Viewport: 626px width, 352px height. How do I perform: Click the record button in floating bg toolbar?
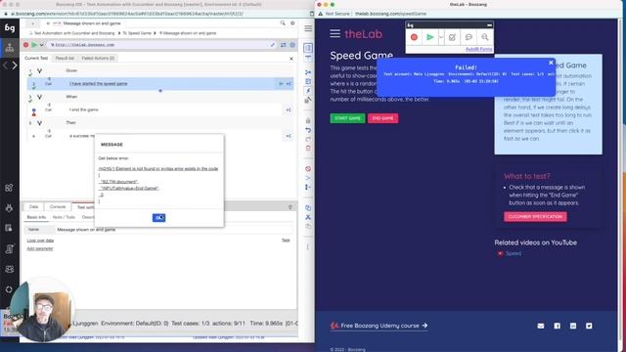(414, 37)
